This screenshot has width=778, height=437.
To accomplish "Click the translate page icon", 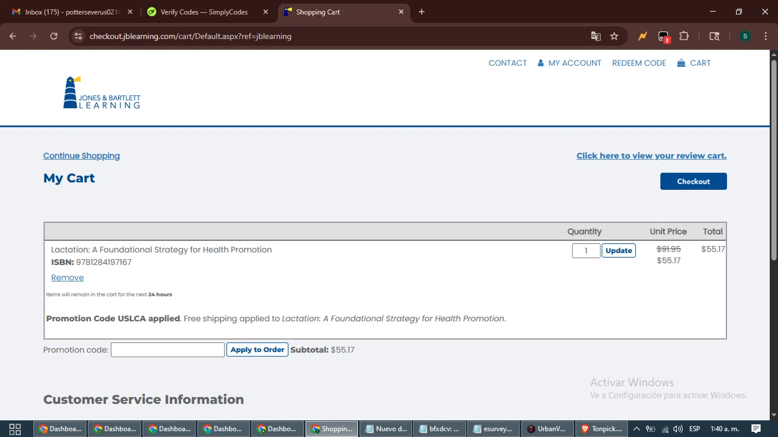I will coord(596,36).
